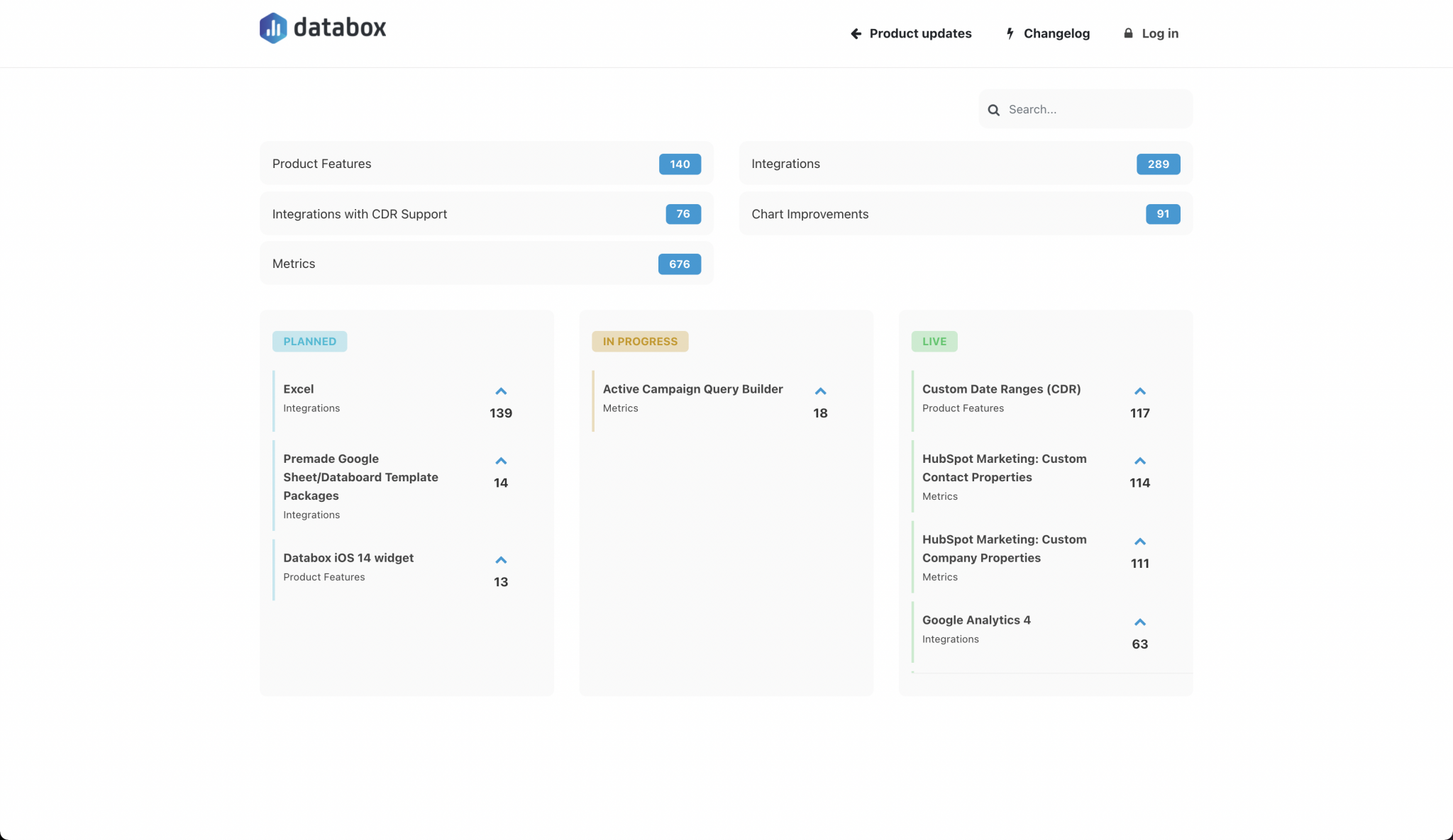Filter by Integrations with CDR Support
Viewport: 1453px width, 840px height.
tap(487, 214)
